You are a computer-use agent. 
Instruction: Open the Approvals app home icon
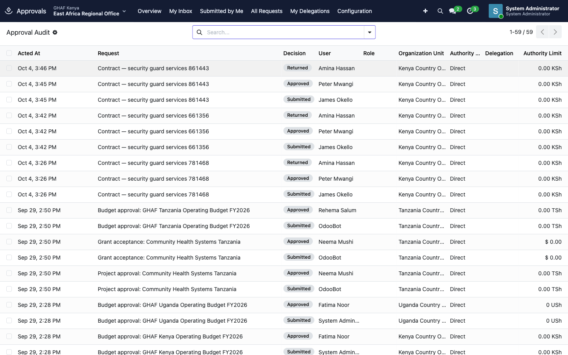tap(9, 11)
